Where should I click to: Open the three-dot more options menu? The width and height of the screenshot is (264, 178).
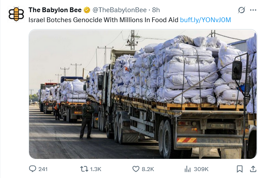253,10
